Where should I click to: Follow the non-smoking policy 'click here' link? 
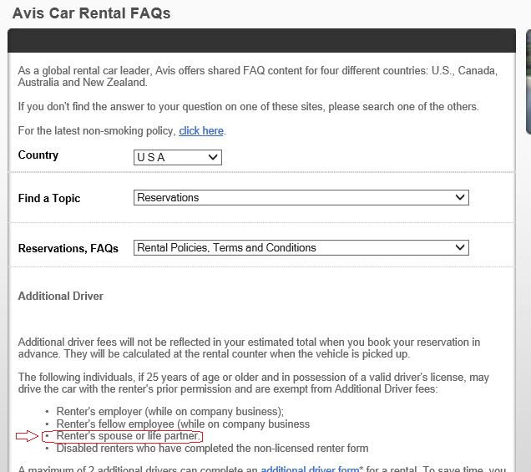pos(201,131)
